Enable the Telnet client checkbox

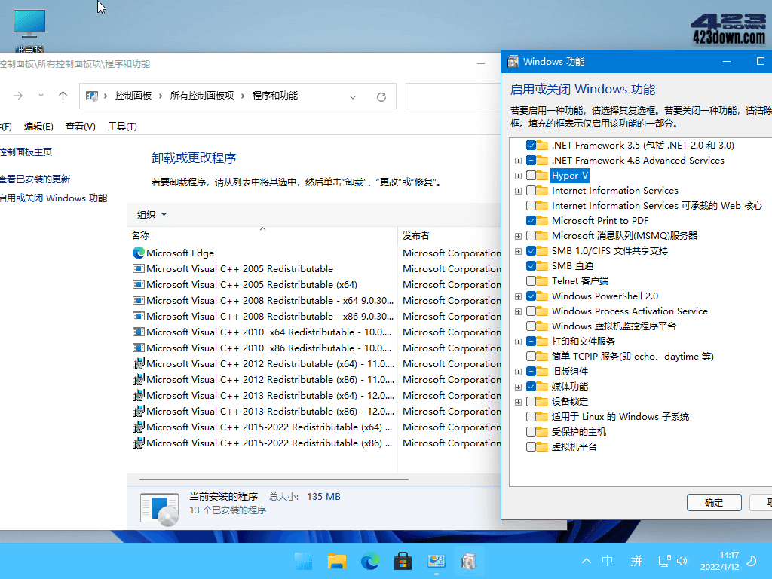click(531, 281)
